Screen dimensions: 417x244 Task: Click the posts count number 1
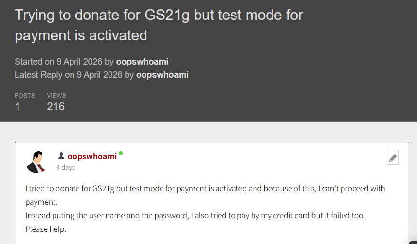pos(18,106)
